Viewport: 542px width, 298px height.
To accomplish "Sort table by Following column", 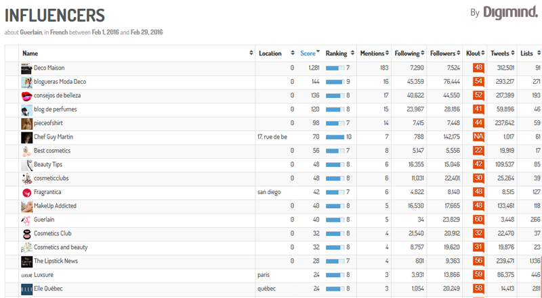I will [409, 53].
